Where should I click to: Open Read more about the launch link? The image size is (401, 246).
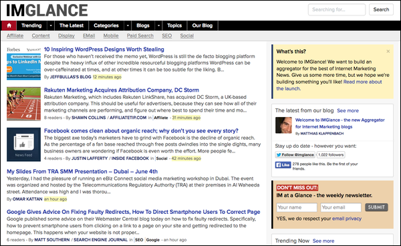coord(329,85)
